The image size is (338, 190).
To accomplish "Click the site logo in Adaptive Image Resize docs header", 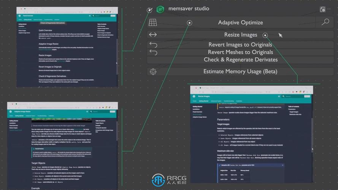I will (11, 112).
